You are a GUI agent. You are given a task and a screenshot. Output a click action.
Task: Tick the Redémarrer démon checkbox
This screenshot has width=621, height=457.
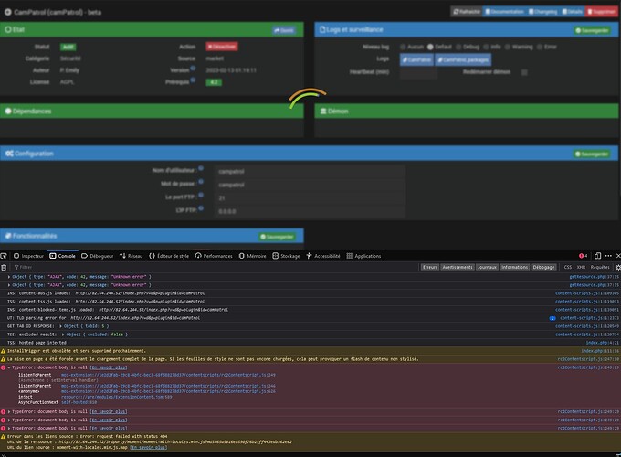coord(524,72)
